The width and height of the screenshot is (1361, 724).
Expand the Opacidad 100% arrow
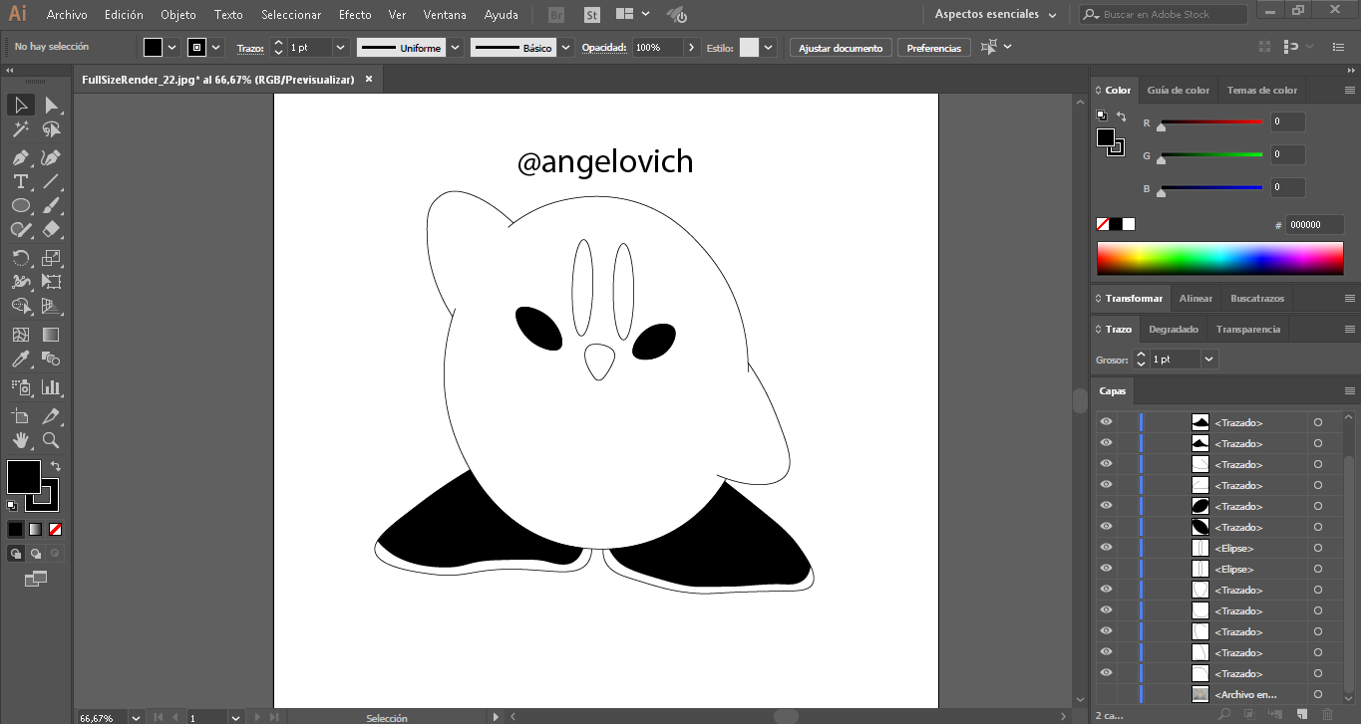click(x=691, y=48)
